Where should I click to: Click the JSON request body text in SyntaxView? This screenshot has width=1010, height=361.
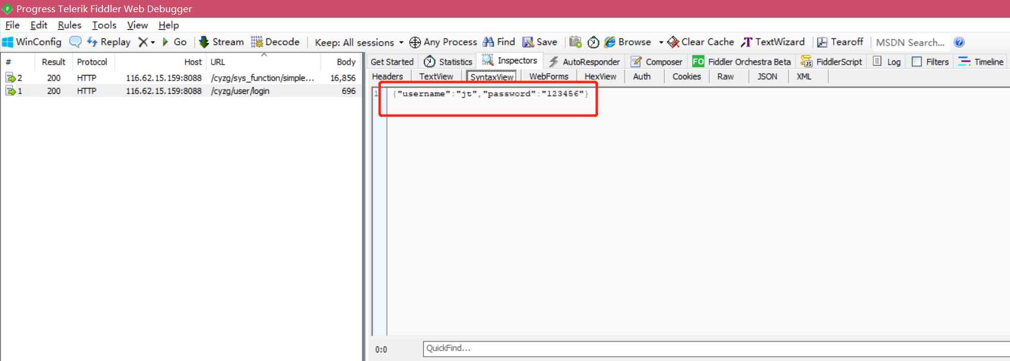tap(491, 94)
